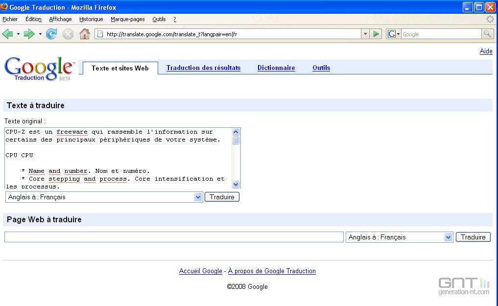This screenshot has height=306, width=498.
Task: Open the text language pair dropdown
Action: [104, 197]
